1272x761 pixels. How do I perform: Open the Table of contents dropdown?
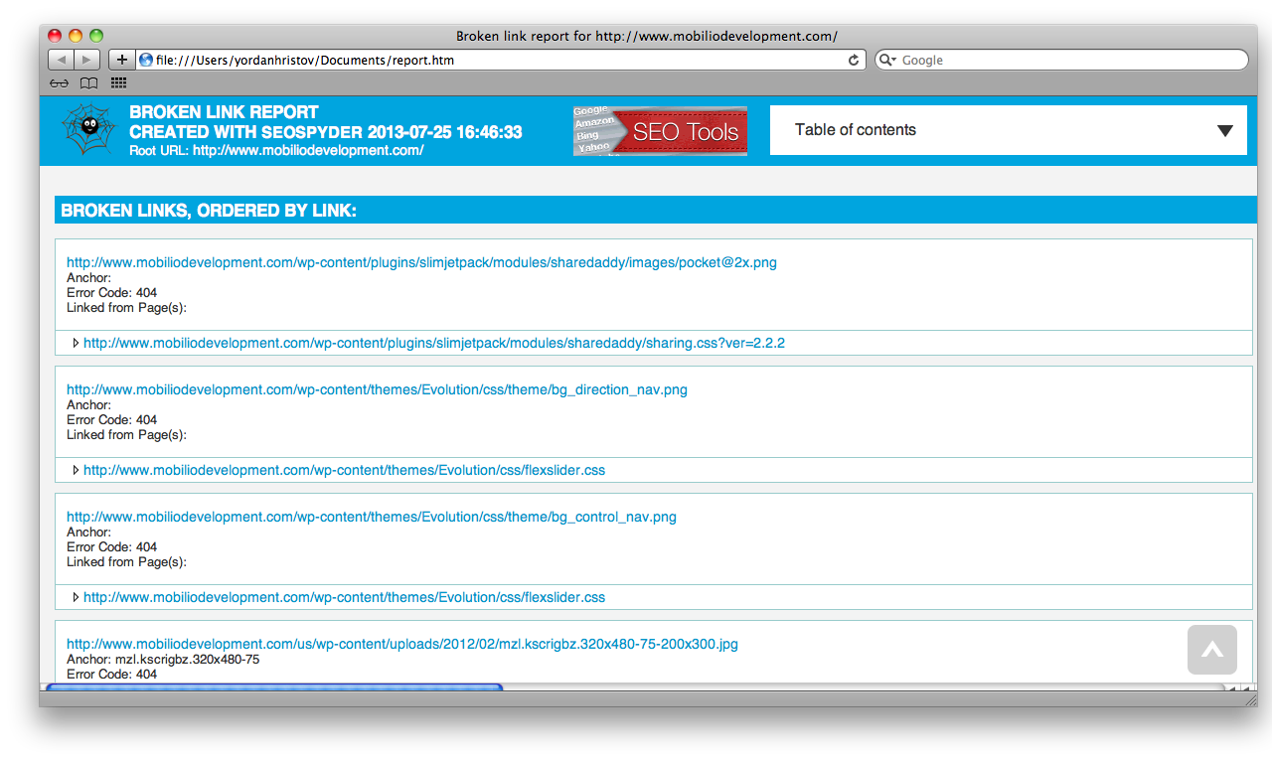[1009, 130]
